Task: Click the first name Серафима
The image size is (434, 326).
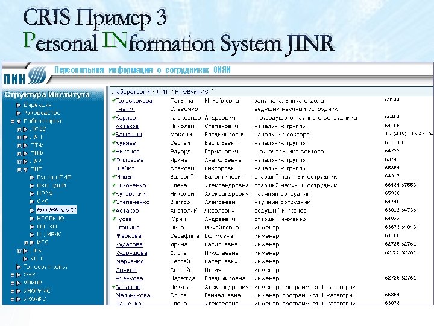Action: (184, 236)
